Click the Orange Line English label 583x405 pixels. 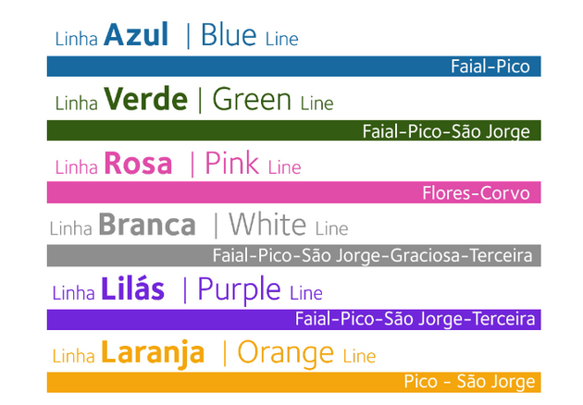(x=306, y=354)
